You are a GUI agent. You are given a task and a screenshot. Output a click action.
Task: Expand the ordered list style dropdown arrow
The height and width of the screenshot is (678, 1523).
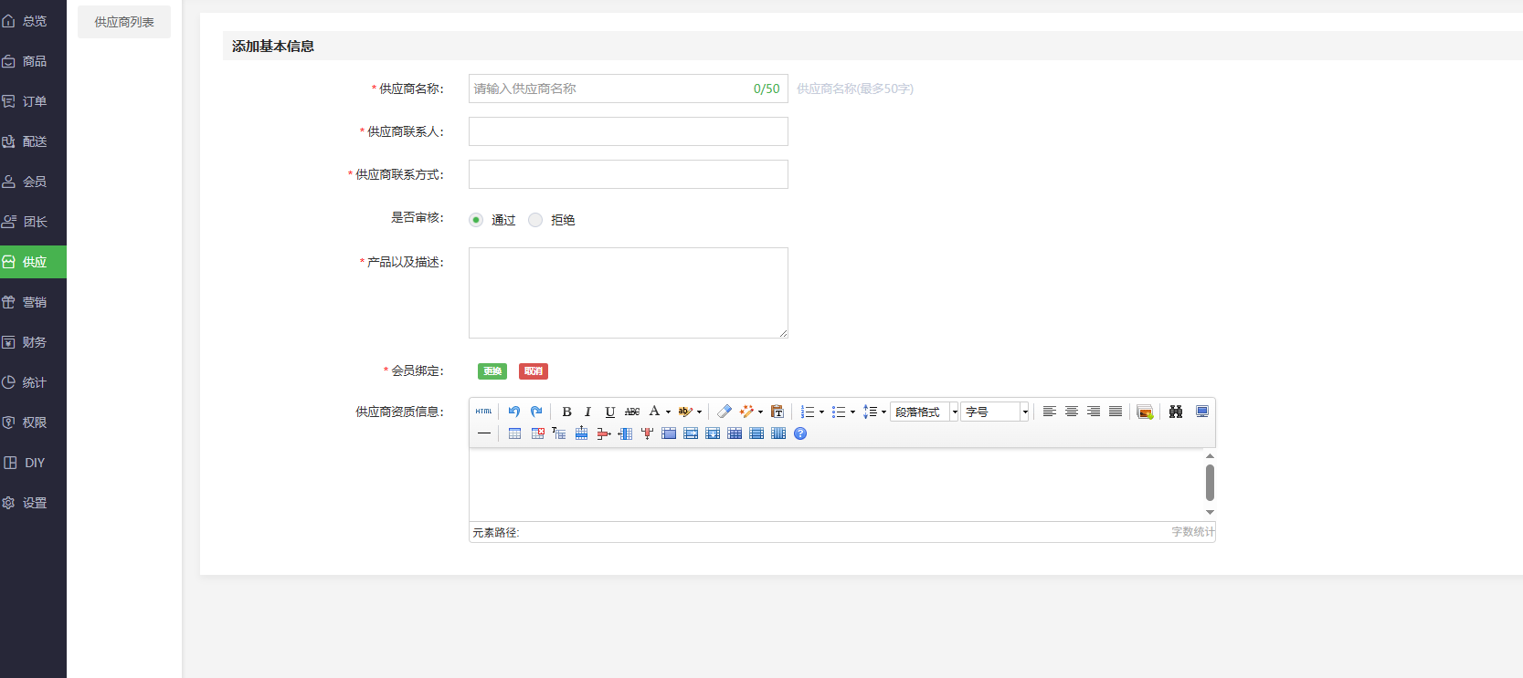pyautogui.click(x=821, y=412)
